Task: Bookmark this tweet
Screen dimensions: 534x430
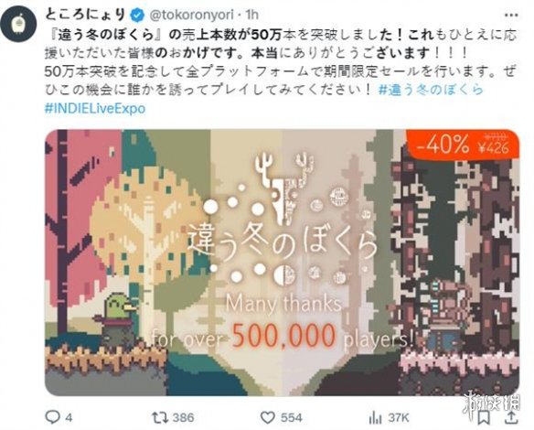Action: tap(483, 417)
